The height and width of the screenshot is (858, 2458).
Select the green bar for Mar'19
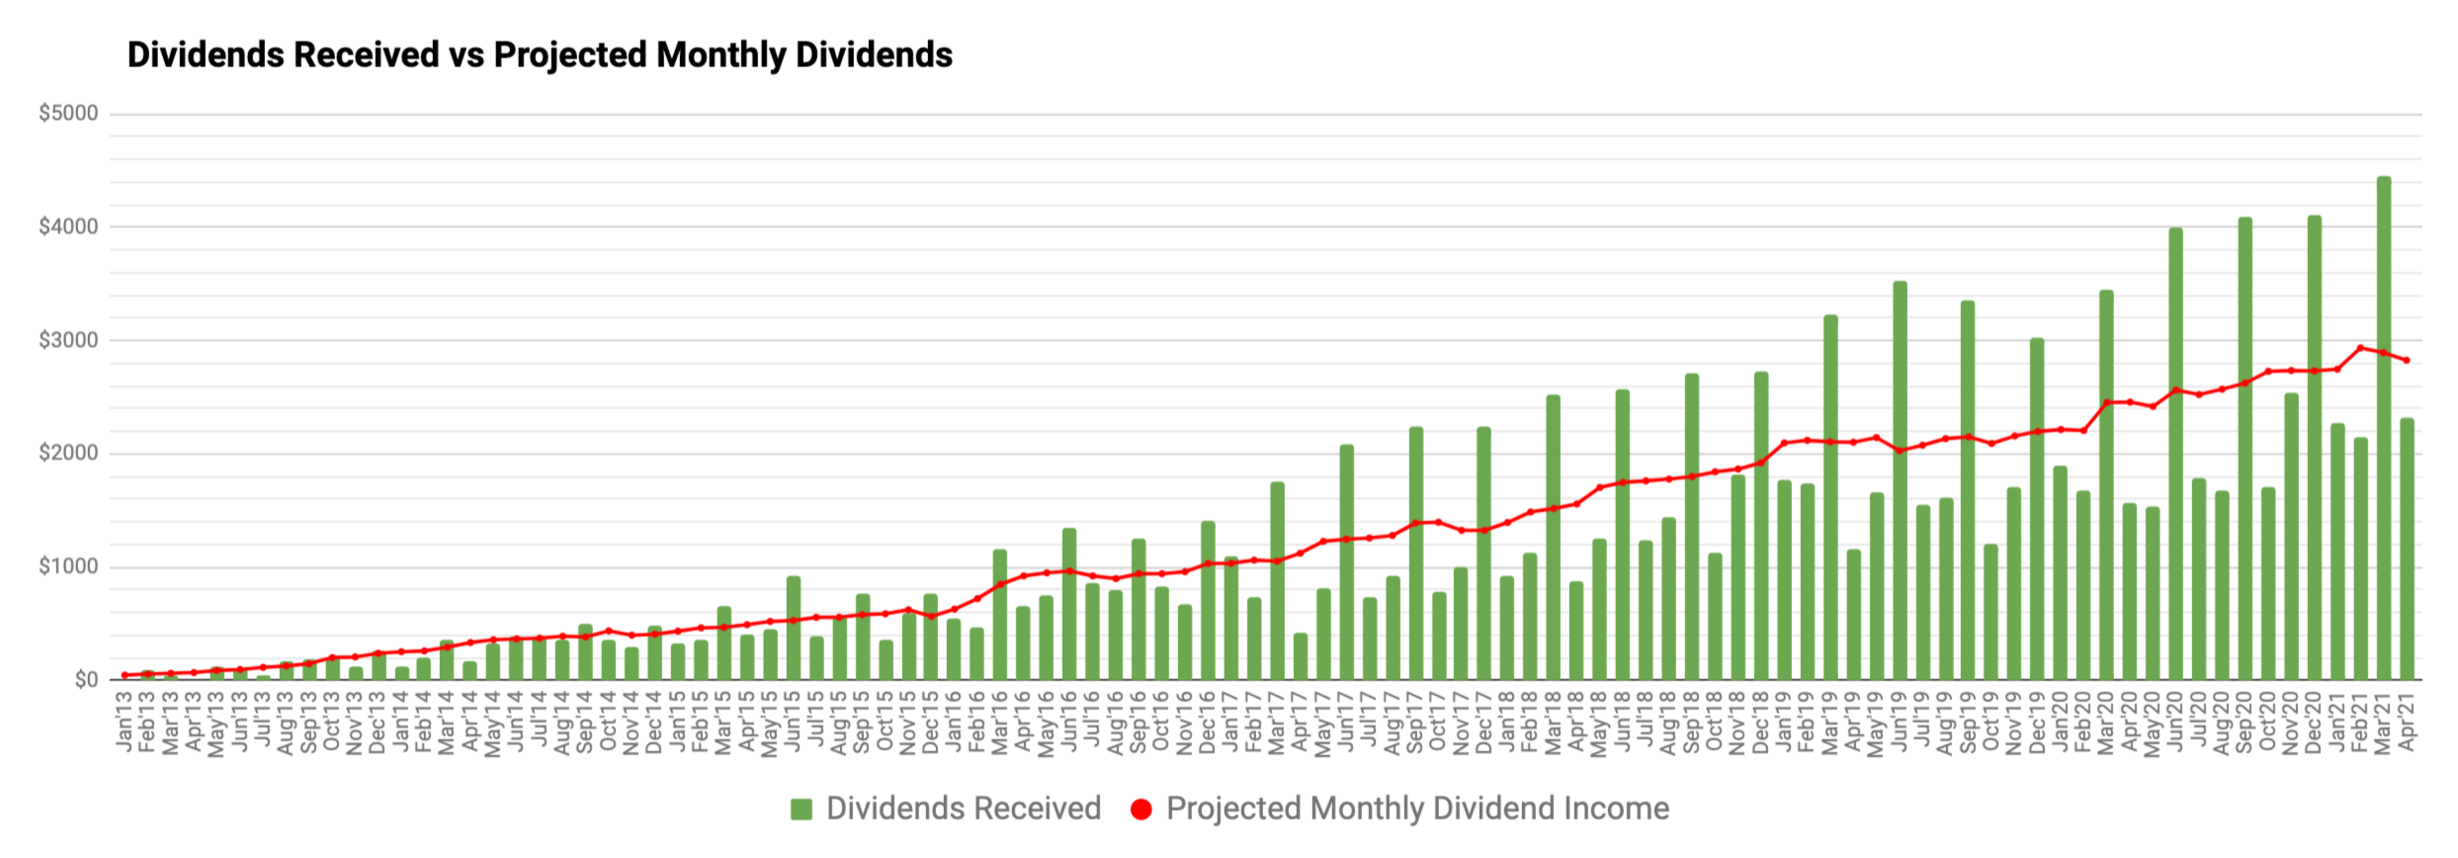(1830, 497)
